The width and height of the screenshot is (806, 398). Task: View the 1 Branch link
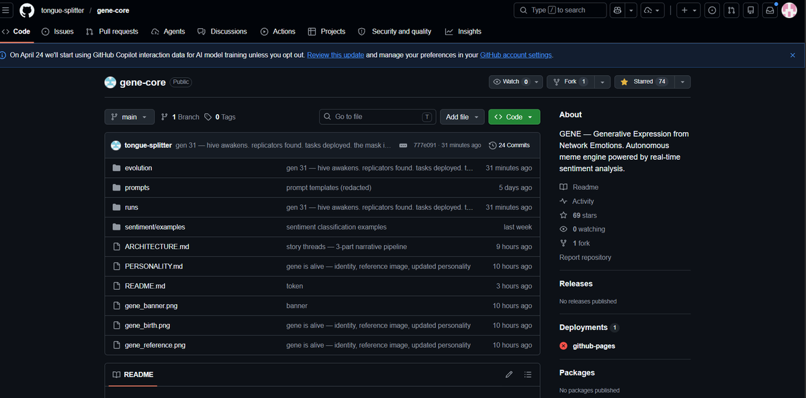[181, 117]
